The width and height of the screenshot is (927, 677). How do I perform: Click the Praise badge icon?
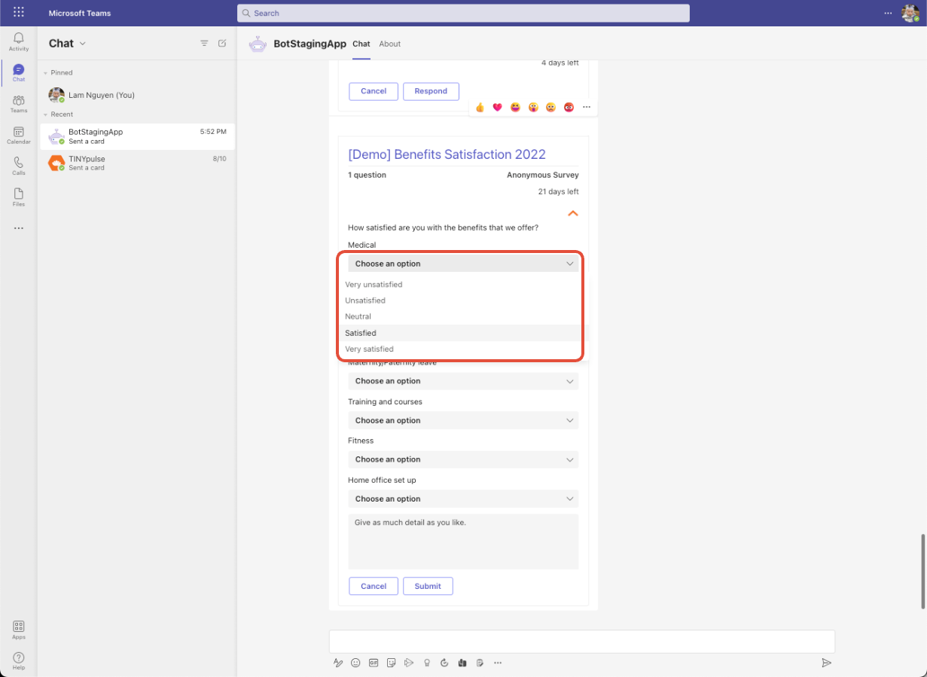pyautogui.click(x=427, y=663)
